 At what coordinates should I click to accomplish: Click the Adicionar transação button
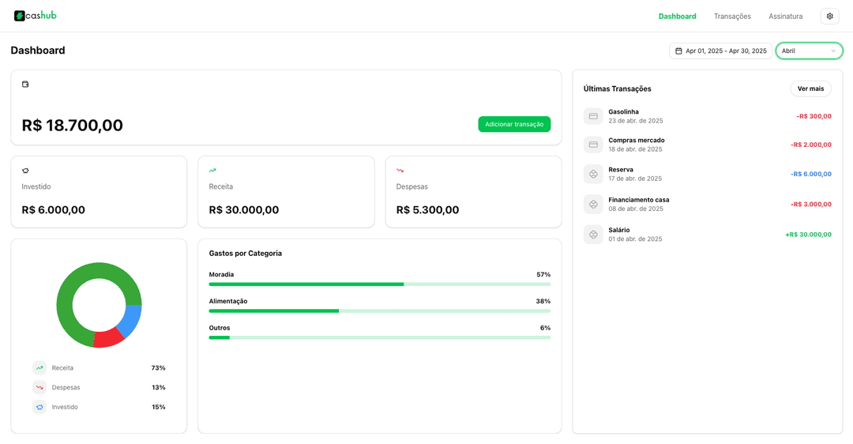pyautogui.click(x=514, y=124)
